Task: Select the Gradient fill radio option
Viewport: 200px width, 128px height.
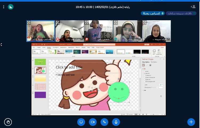Action: (x=147, y=75)
